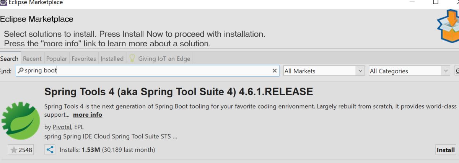Open the "more info" link
The image size is (459, 163).
click(88, 115)
